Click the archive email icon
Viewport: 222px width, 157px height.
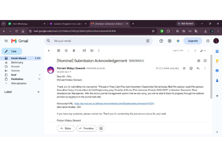[x=59, y=51]
